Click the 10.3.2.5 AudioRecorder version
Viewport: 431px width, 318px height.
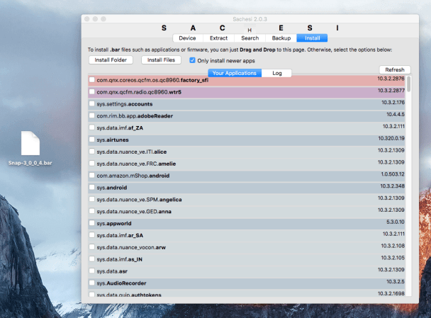[396, 281]
